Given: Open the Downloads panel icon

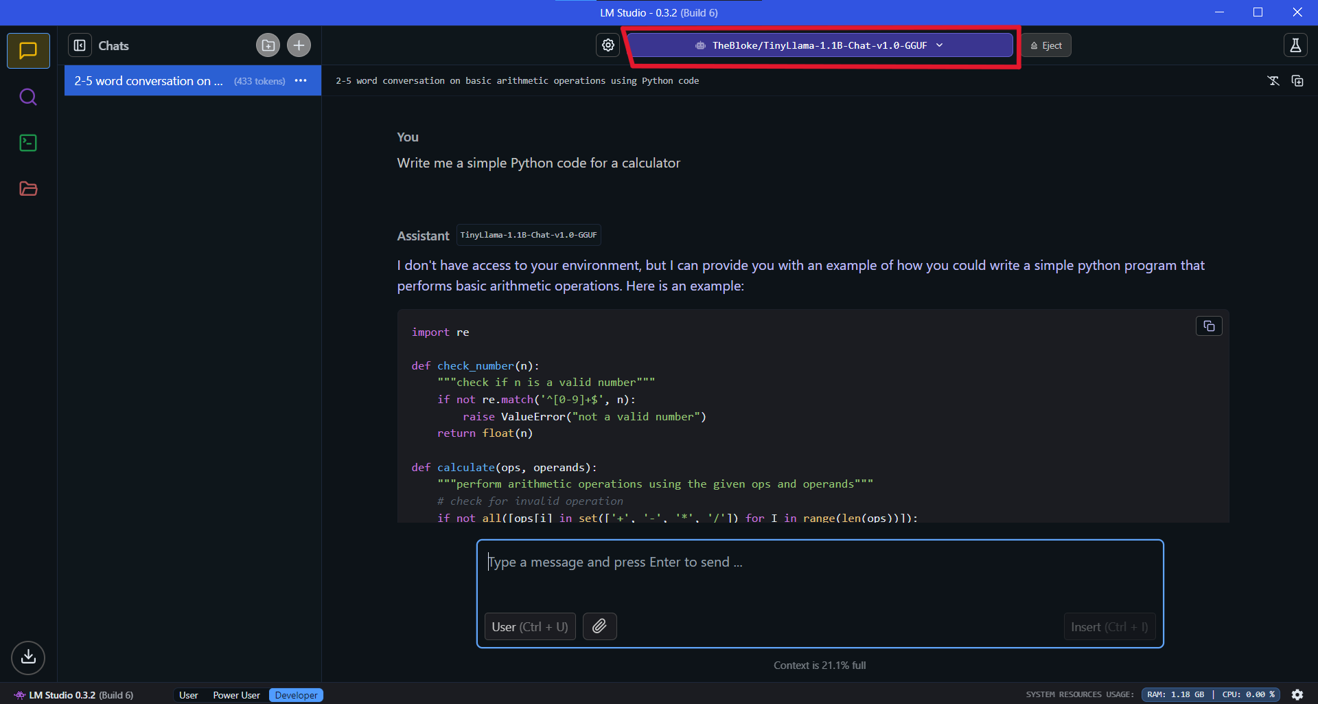Looking at the screenshot, I should [28, 657].
